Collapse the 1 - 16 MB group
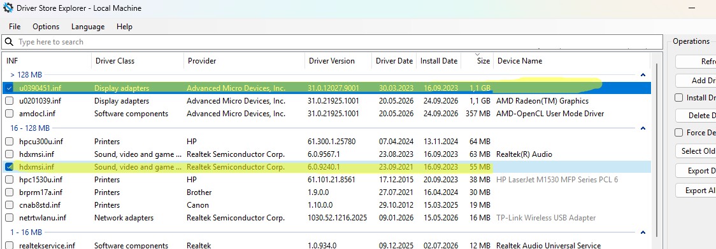 click(x=643, y=232)
